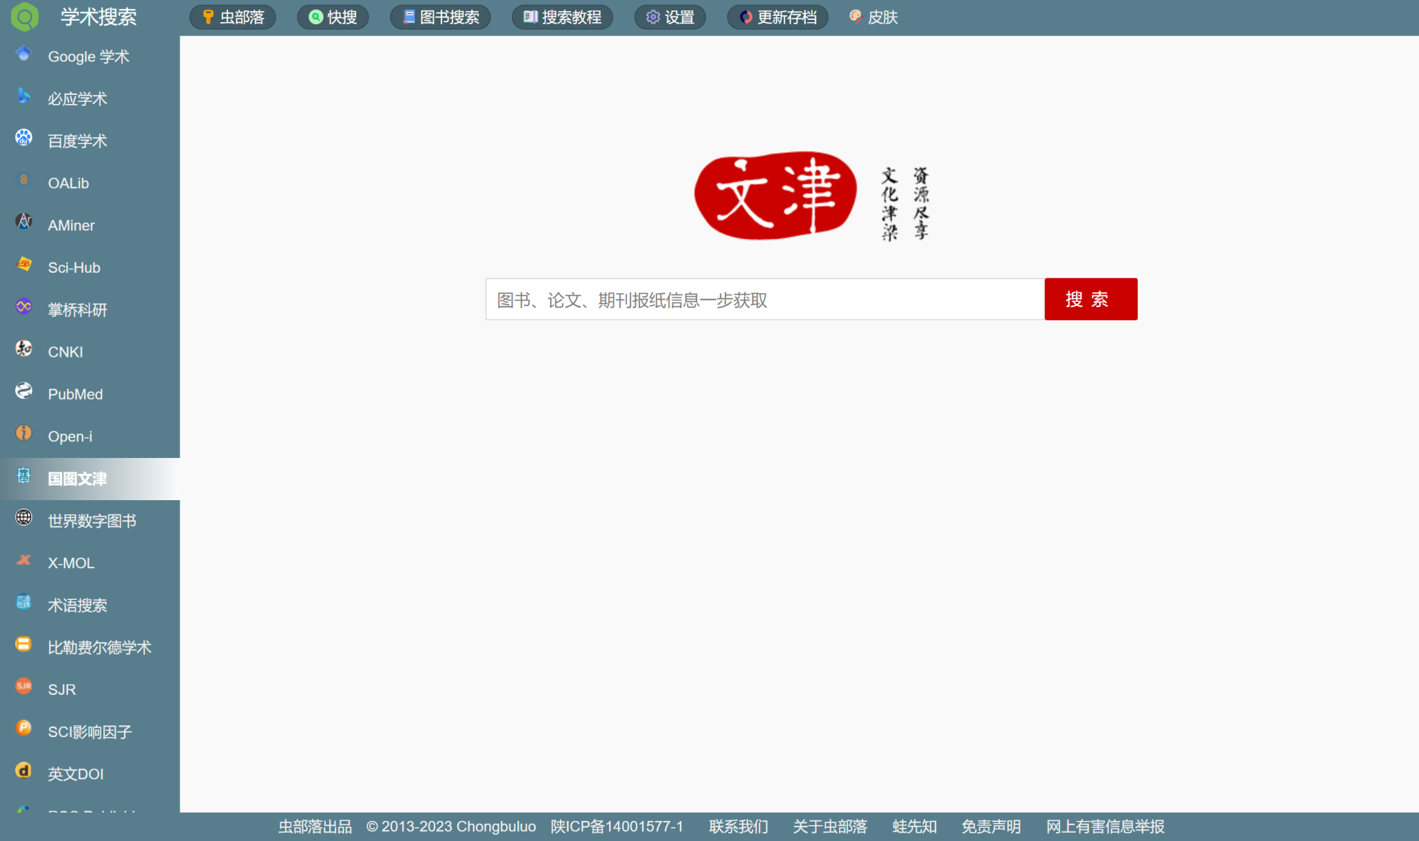The image size is (1419, 841).
Task: Click the Sci-Hub icon in sidebar
Action: pyautogui.click(x=24, y=265)
